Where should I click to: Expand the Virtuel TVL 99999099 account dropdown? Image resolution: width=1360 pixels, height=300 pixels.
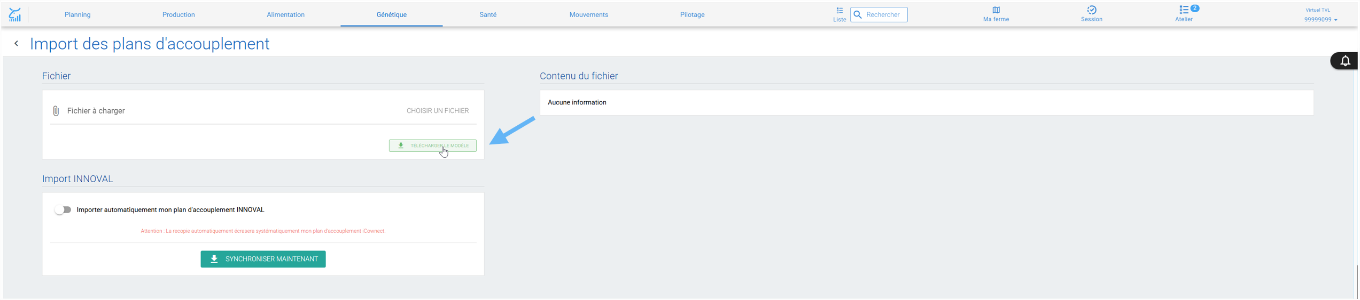pos(1320,15)
